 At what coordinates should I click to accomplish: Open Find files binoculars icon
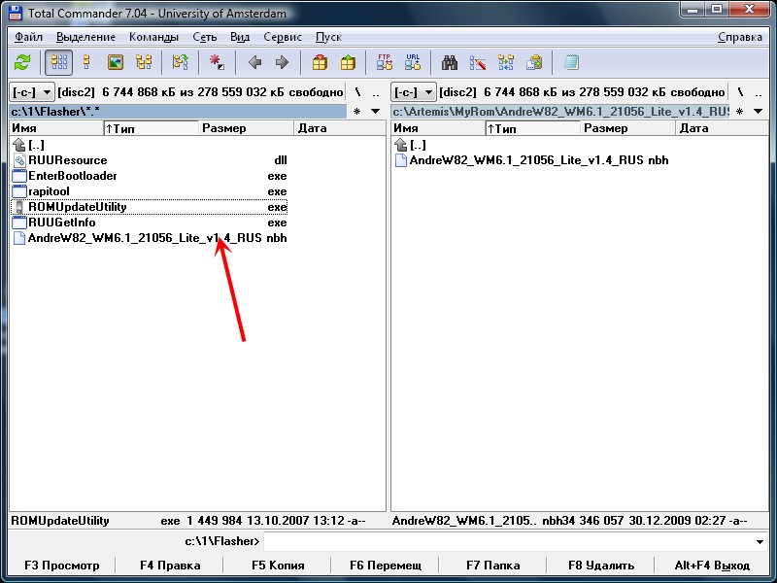(450, 62)
